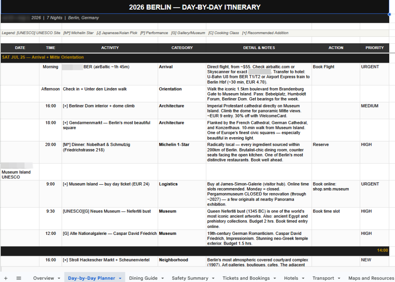Open the Dining Guide tab dropdown arrow

[162, 278]
